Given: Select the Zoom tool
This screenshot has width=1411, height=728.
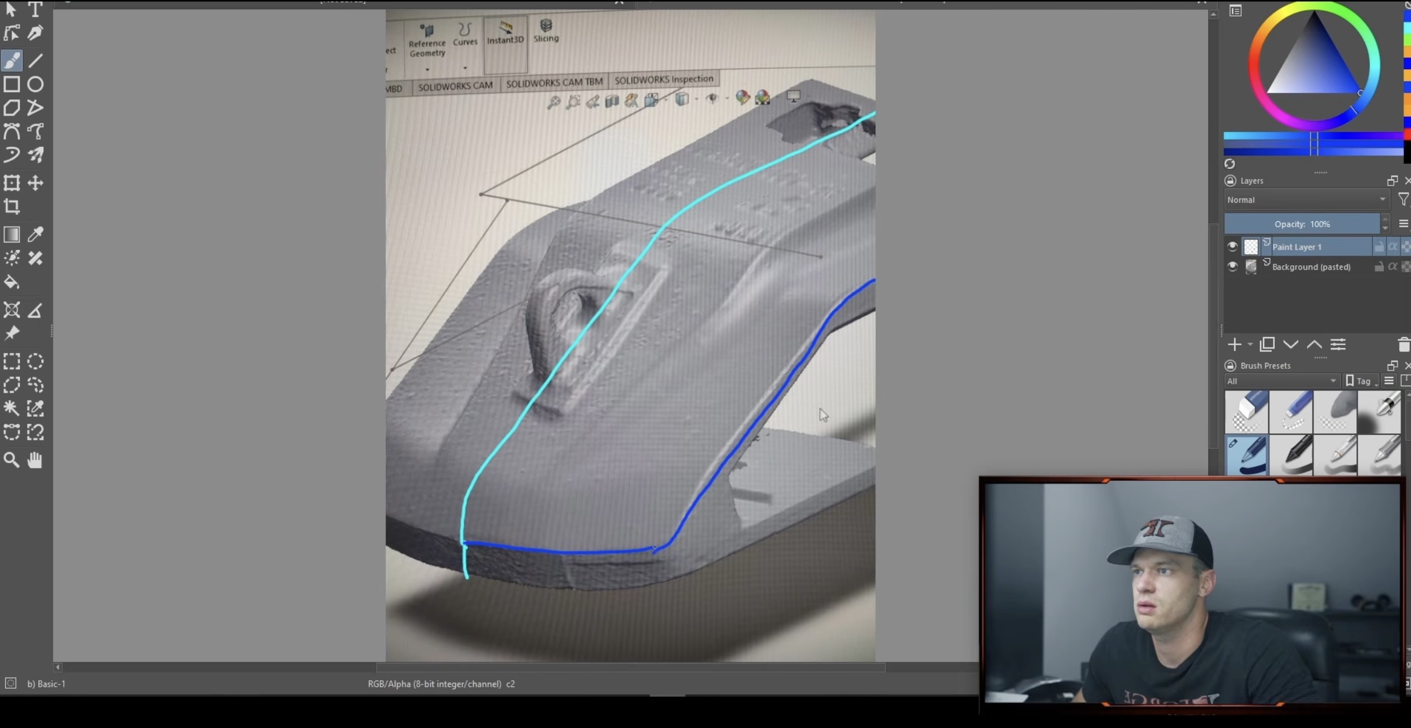Looking at the screenshot, I should point(11,460).
